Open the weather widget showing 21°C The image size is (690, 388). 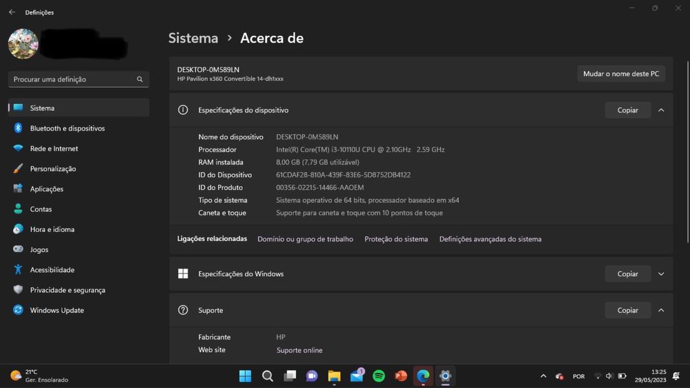(x=39, y=376)
